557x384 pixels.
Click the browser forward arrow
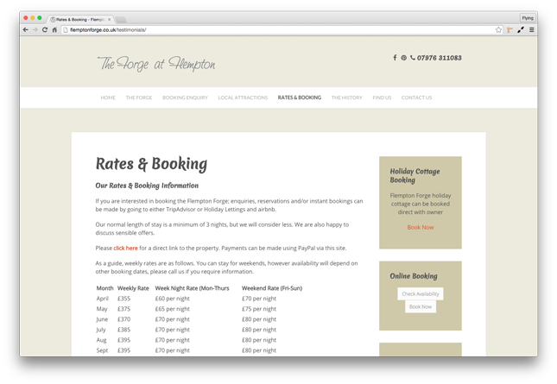click(35, 30)
